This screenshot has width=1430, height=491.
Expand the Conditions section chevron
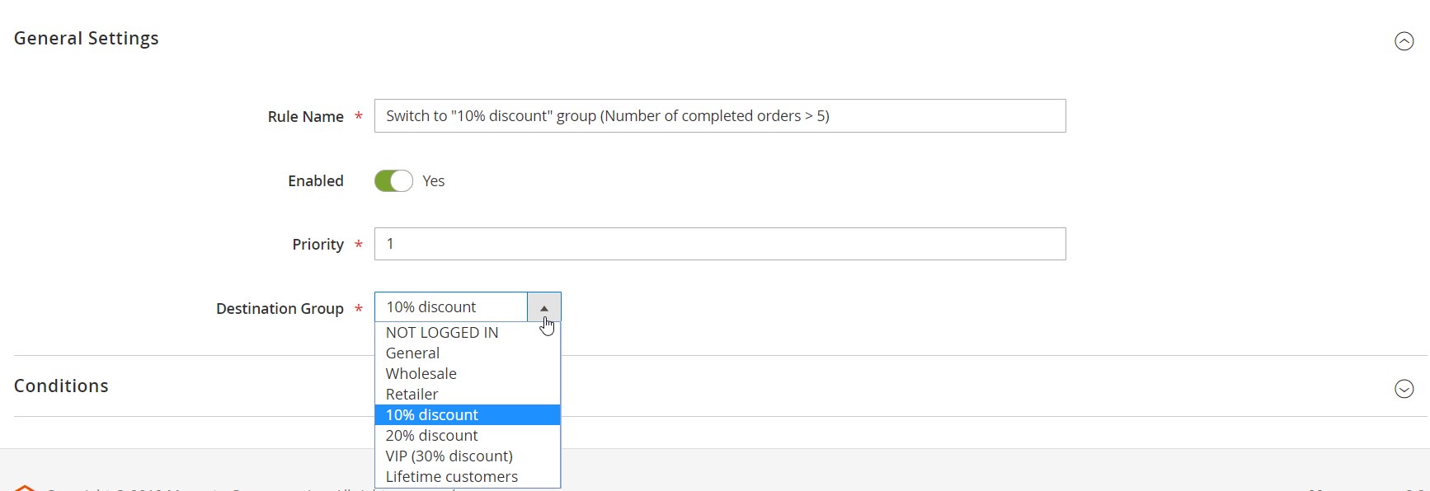coord(1404,389)
